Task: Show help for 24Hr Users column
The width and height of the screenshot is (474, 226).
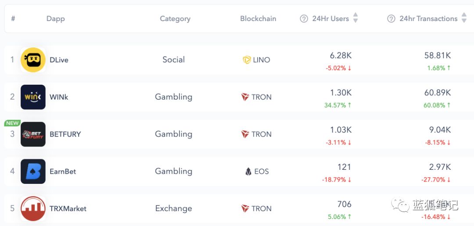Action: (x=304, y=18)
